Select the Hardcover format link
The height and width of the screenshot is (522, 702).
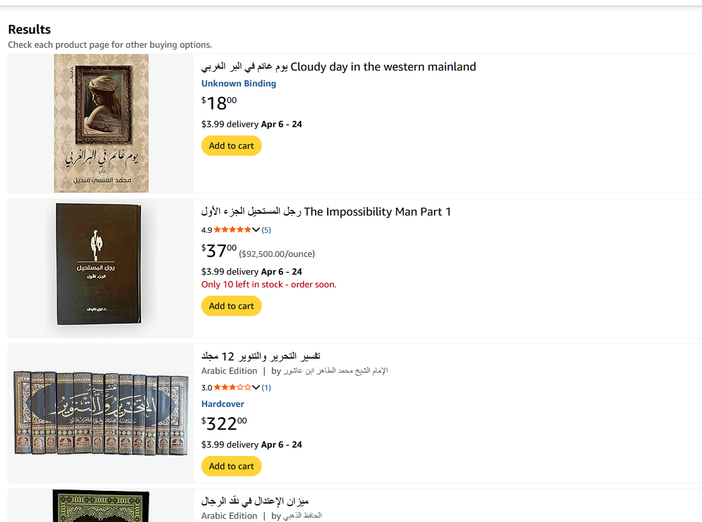coord(222,404)
